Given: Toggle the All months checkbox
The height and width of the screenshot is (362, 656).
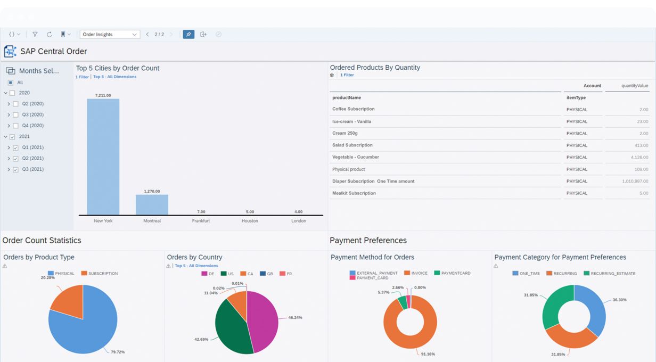Looking at the screenshot, I should pos(11,83).
